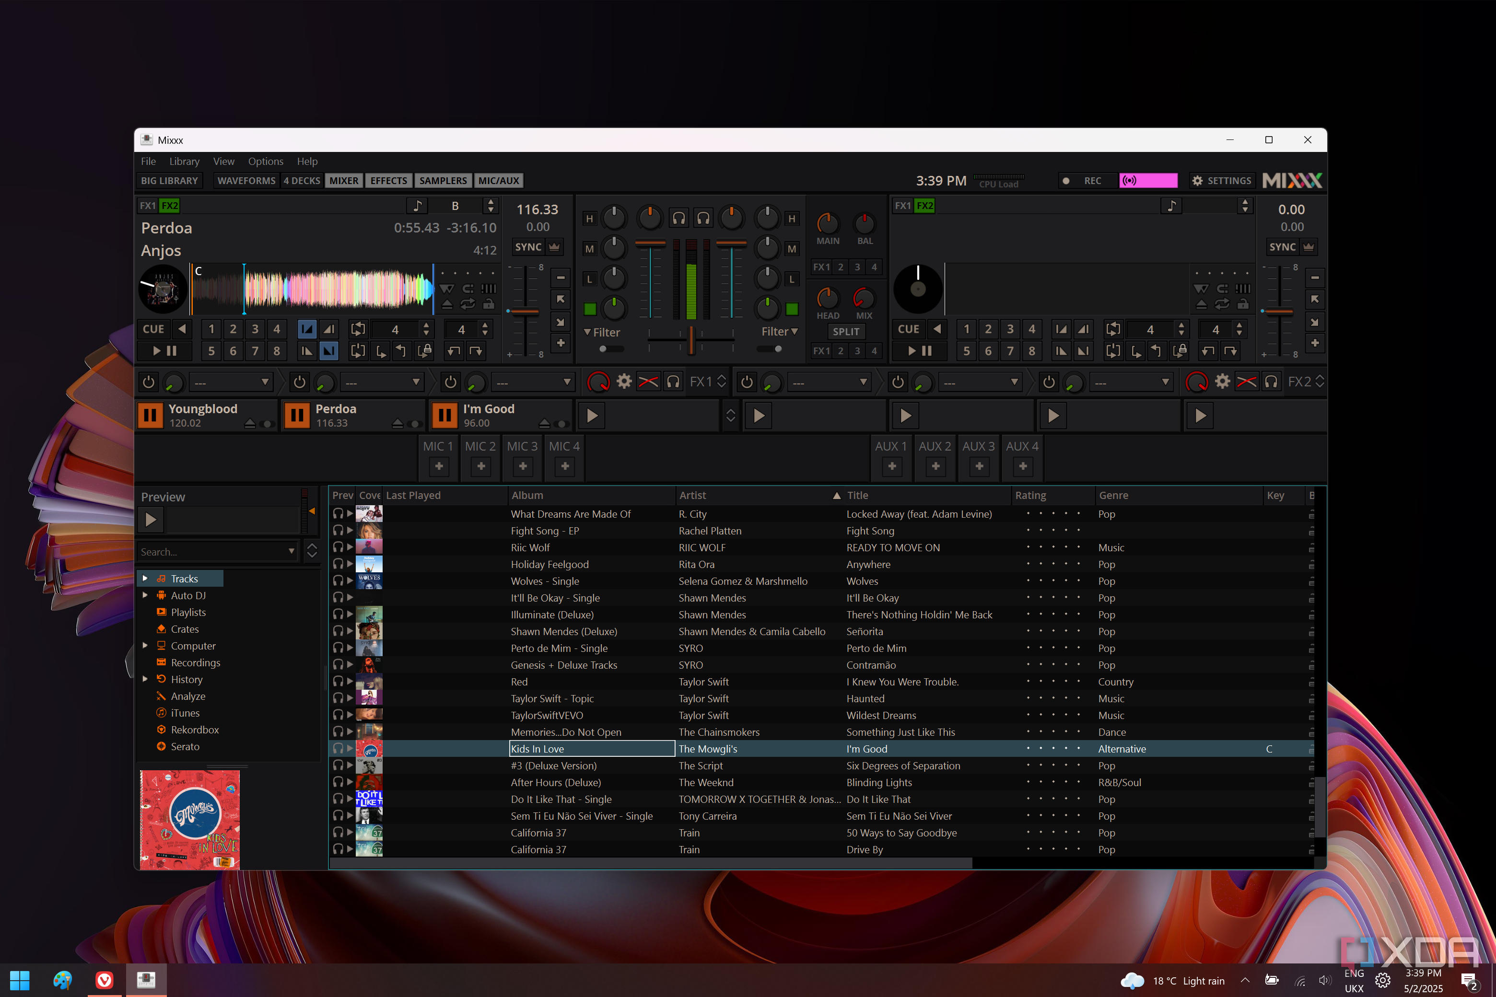Toggle the FX1 unit headphone icon

673,382
